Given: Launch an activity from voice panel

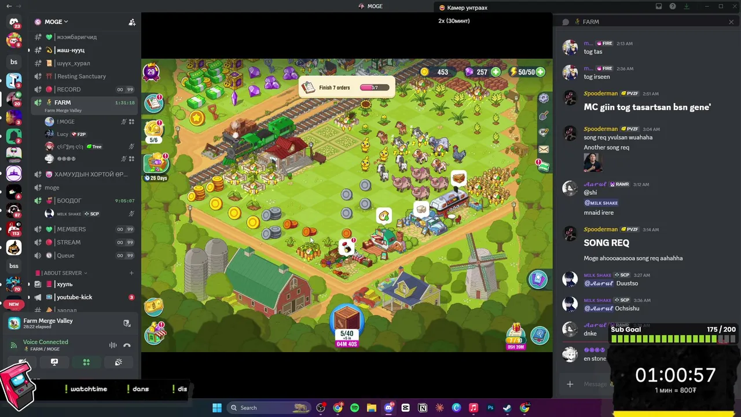Looking at the screenshot, I should point(86,362).
